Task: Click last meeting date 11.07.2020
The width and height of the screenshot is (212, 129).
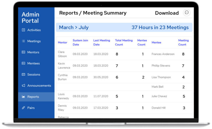Action: coord(101,96)
